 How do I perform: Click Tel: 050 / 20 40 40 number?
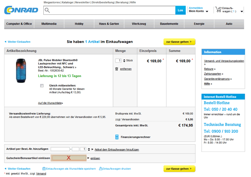[x=220, y=109]
